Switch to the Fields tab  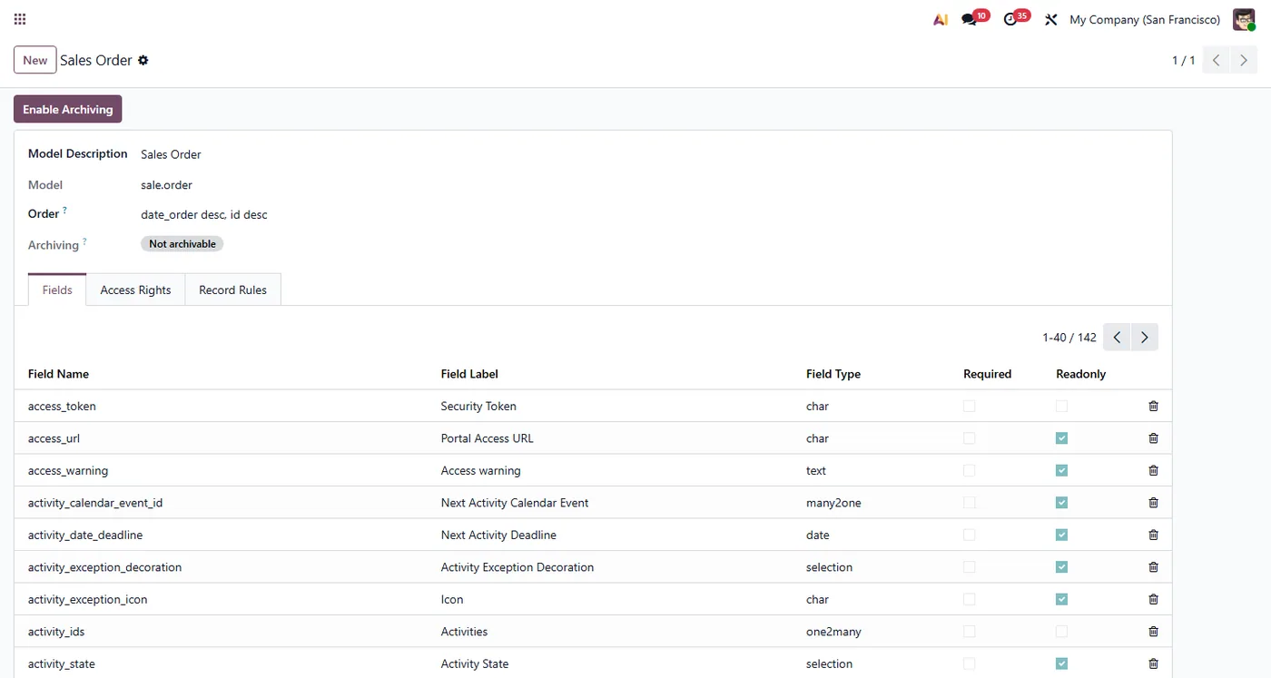coord(57,290)
